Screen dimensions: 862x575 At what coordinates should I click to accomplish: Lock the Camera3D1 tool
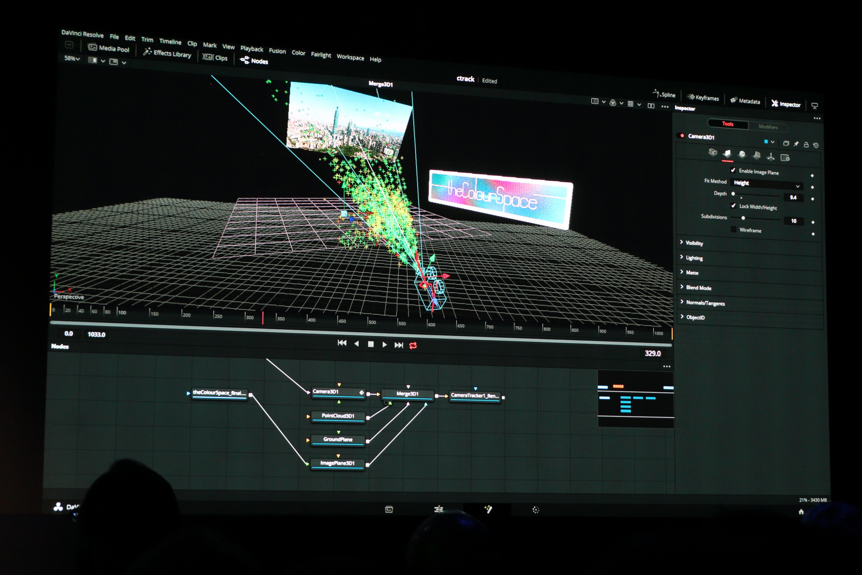806,144
